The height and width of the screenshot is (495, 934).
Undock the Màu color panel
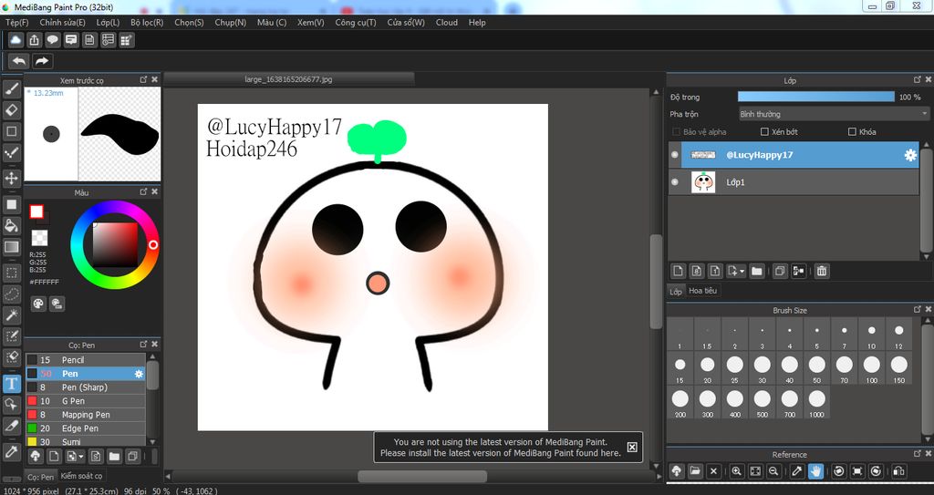pos(143,191)
